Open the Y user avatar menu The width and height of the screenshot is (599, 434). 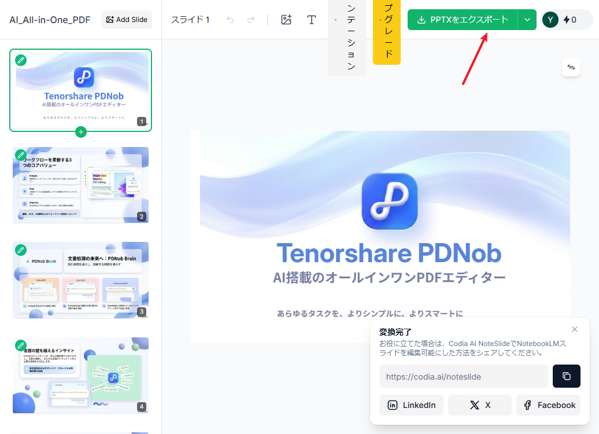click(550, 20)
